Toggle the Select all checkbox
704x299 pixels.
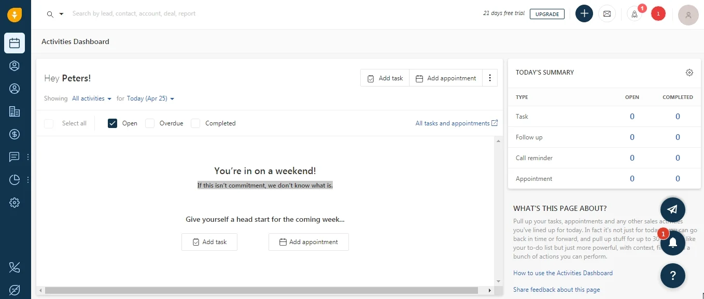point(49,123)
